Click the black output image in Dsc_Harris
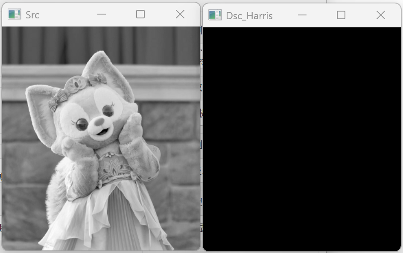The width and height of the screenshot is (403, 253). 302,139
